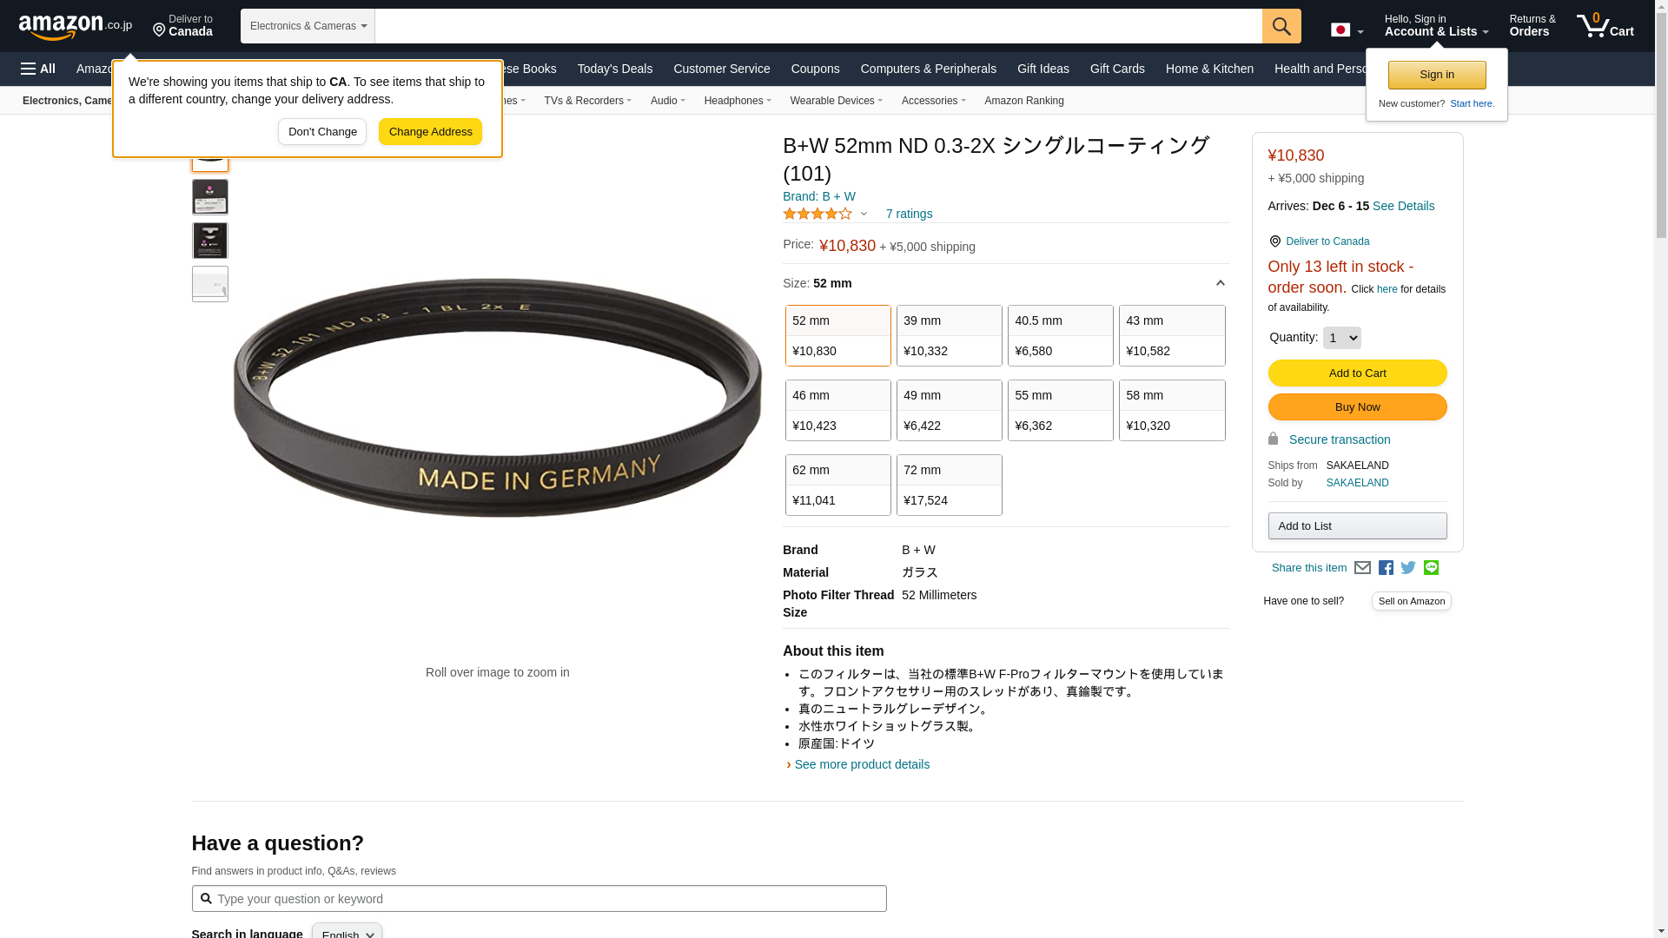Share item via email icon
1668x938 pixels.
pyautogui.click(x=1362, y=568)
